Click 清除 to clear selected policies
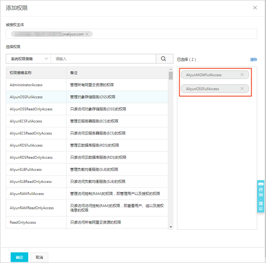 coord(254,60)
